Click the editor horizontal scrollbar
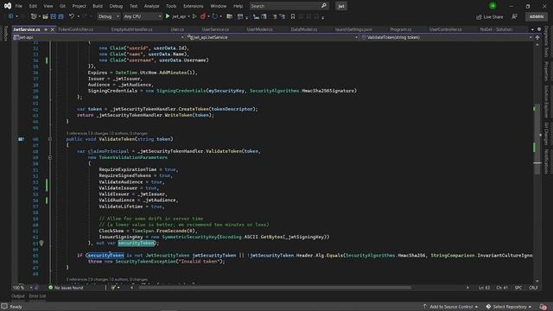Screen dimensions: 553x311 [x=275, y=288]
